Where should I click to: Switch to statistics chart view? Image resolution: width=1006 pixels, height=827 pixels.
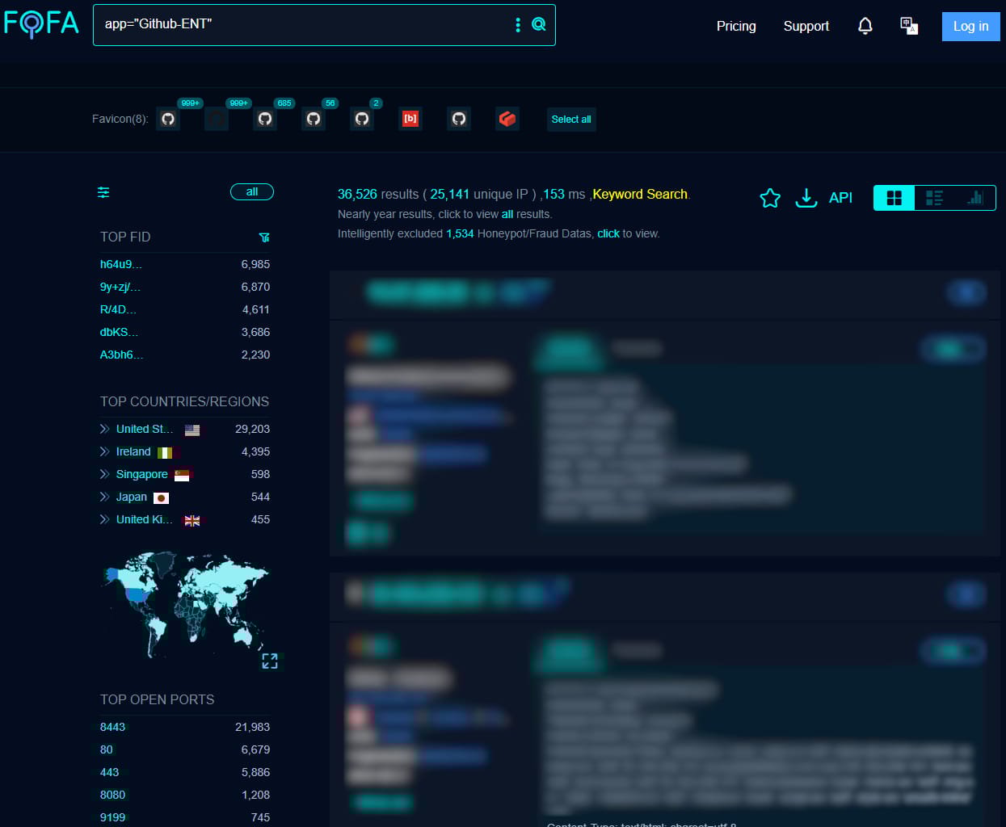(x=975, y=198)
